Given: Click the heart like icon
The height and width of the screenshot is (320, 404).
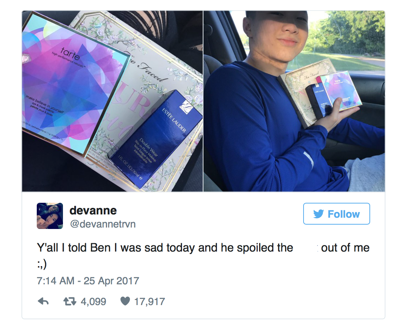Looking at the screenshot, I should (x=125, y=301).
